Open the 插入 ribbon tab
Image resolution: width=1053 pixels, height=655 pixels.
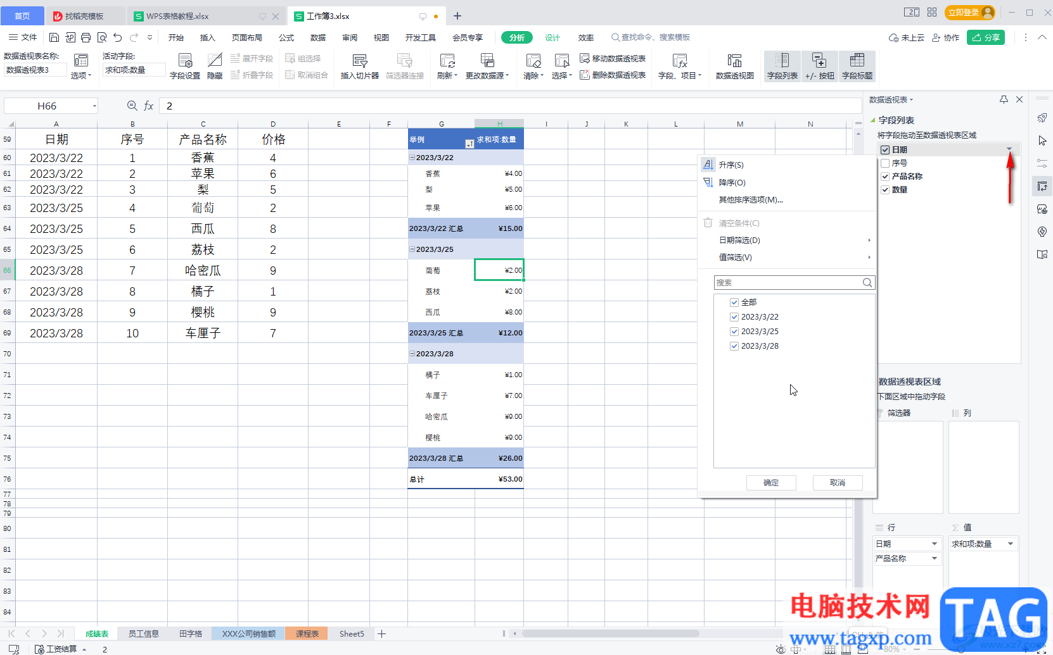[x=208, y=37]
